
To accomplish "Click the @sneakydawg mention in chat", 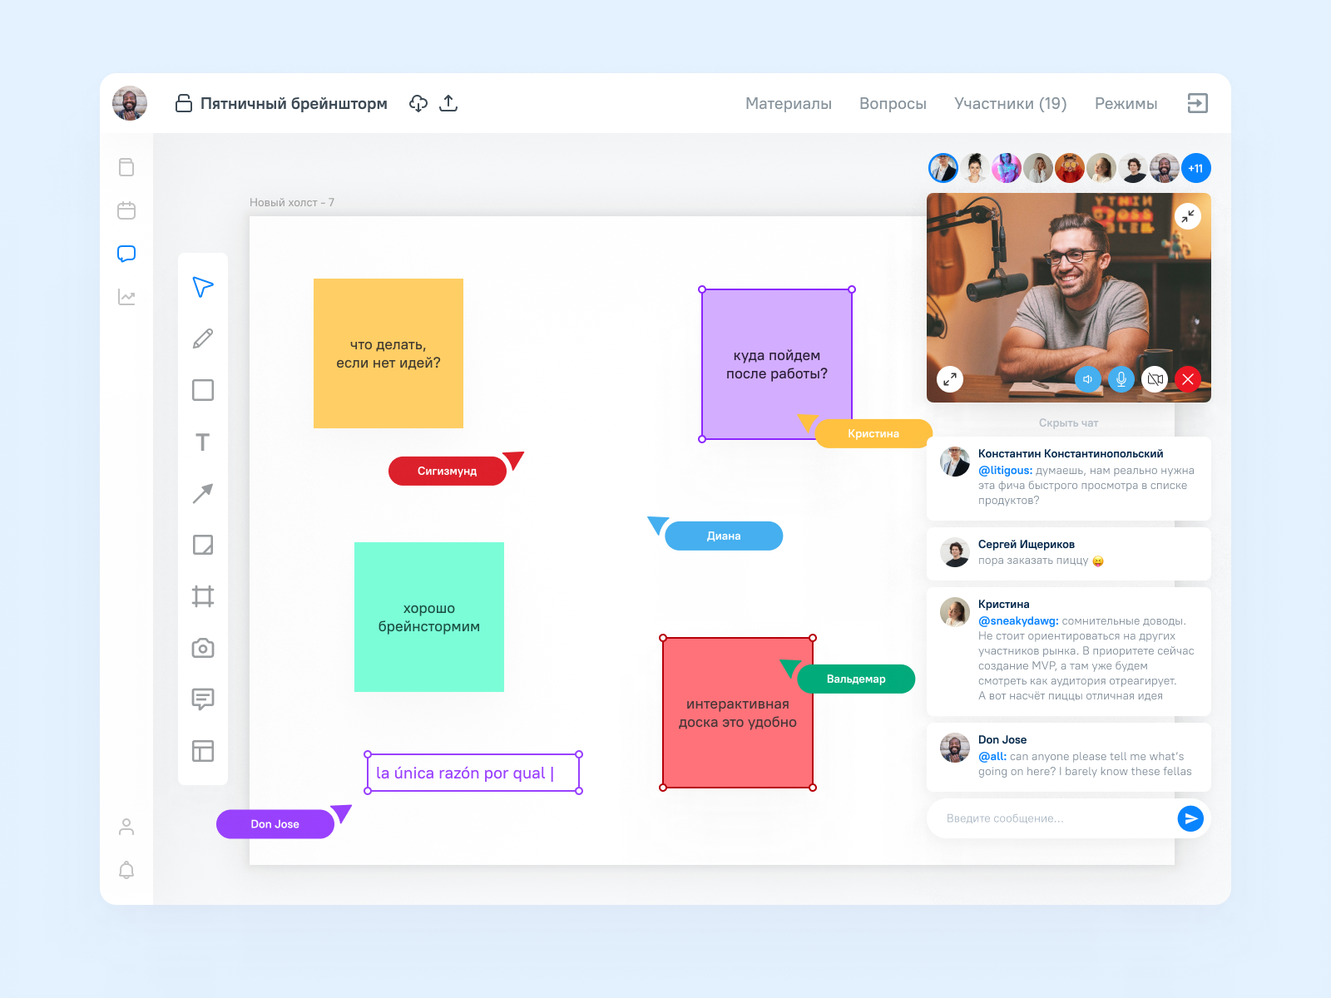I will (1018, 620).
